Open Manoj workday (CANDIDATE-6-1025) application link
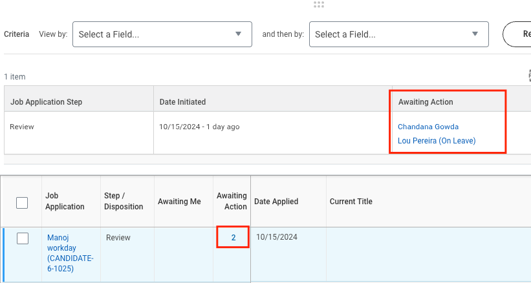 70,253
